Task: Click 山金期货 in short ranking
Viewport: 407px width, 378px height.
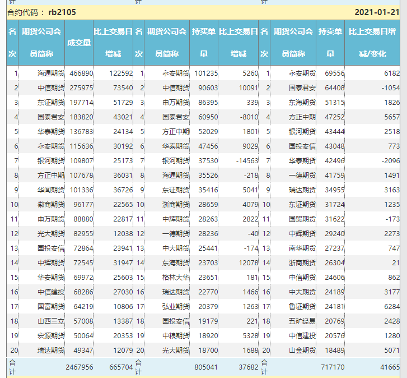Action: 302,350
